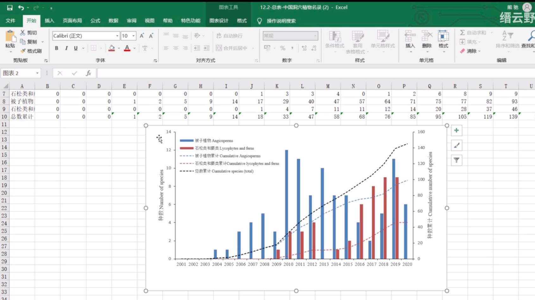Open Quick Access Toolbar customize arrow
This screenshot has width=535, height=300.
51,8
